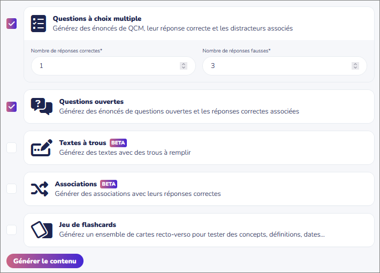Select the Jeu de flashcards title
This screenshot has height=273, width=380.
(87, 225)
